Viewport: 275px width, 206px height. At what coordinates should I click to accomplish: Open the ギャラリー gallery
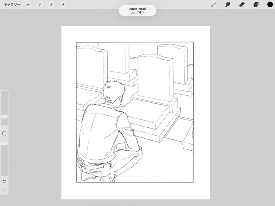12,4
